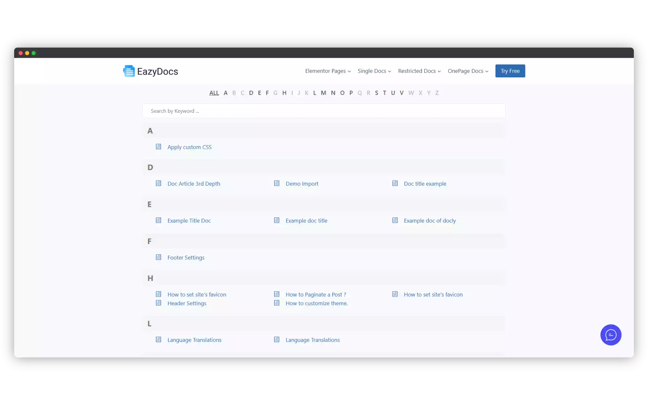This screenshot has width=648, height=405.
Task: Click the document icon beside Footer Settings
Action: 159,257
